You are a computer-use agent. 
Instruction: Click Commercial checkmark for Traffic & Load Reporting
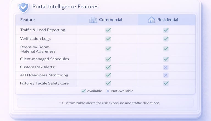[108, 30]
